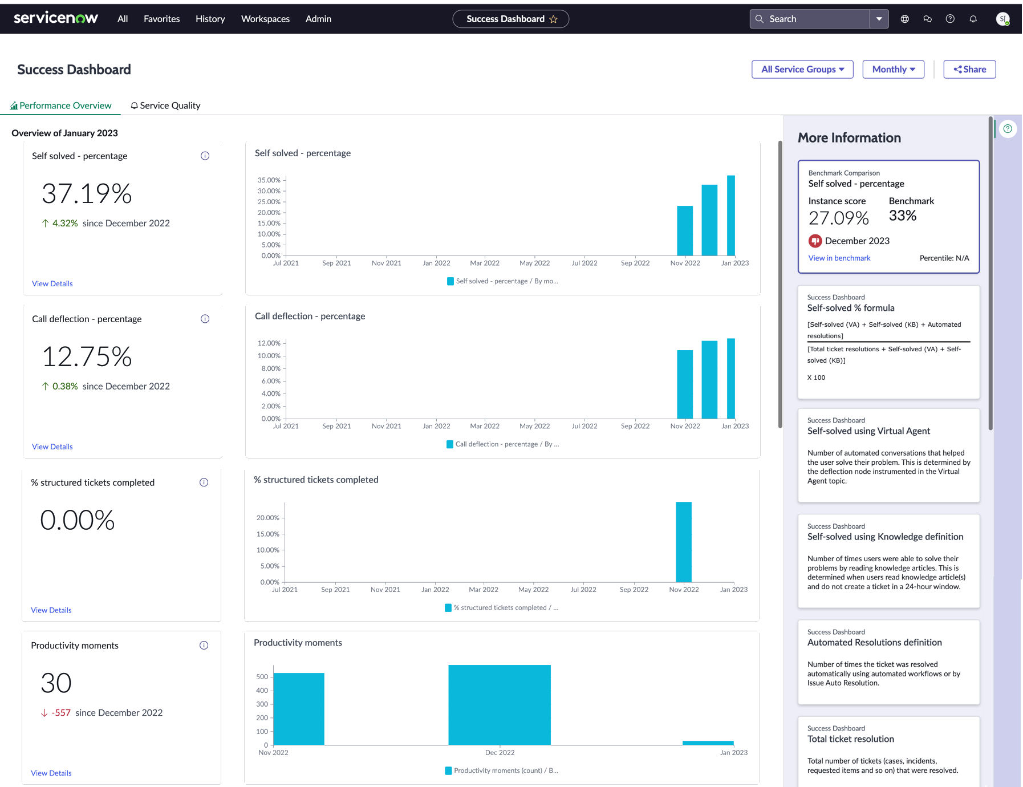Click the 12.75% call deflection value
Viewport: 1023px width, 787px height.
pyautogui.click(x=87, y=356)
